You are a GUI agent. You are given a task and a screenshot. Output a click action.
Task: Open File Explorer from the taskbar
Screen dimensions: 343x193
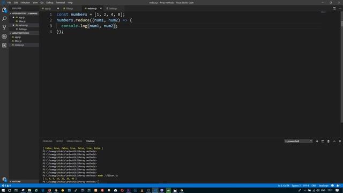29,190
